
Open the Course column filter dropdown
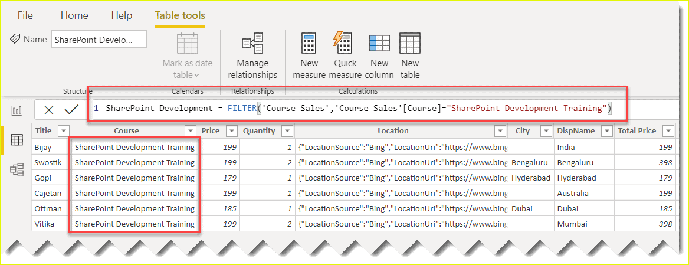[x=191, y=131]
